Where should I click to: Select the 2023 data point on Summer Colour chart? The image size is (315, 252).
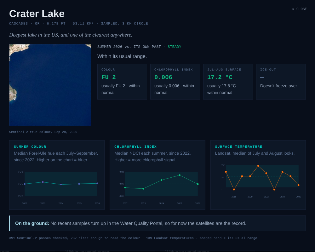coord(43,182)
